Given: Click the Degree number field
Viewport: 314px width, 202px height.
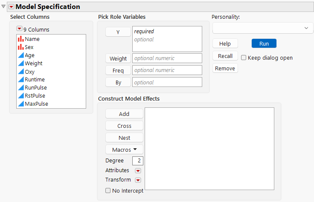Looking at the screenshot, I should [x=138, y=161].
